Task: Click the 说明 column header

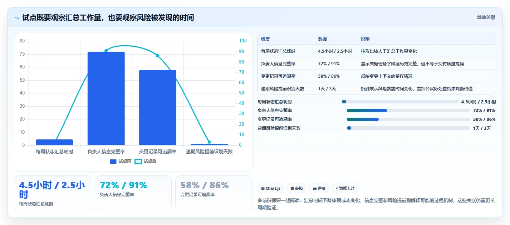Action: click(x=365, y=39)
